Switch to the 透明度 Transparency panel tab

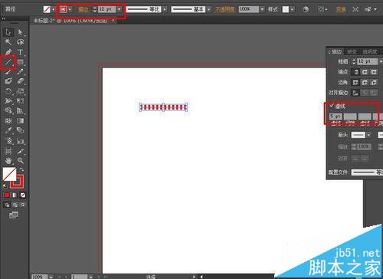[x=370, y=52]
